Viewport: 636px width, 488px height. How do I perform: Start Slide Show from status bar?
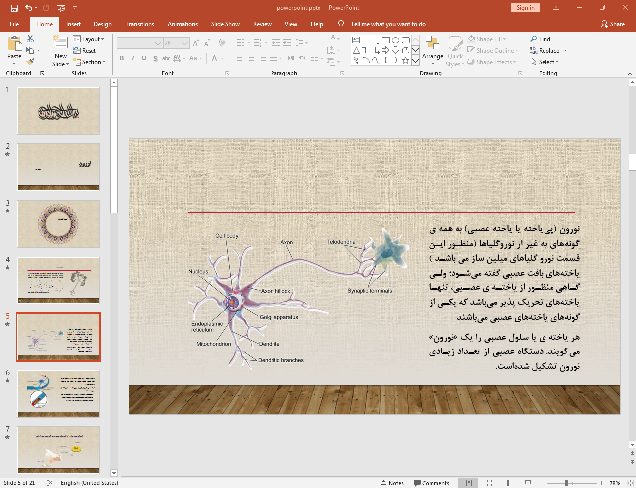[x=528, y=483]
